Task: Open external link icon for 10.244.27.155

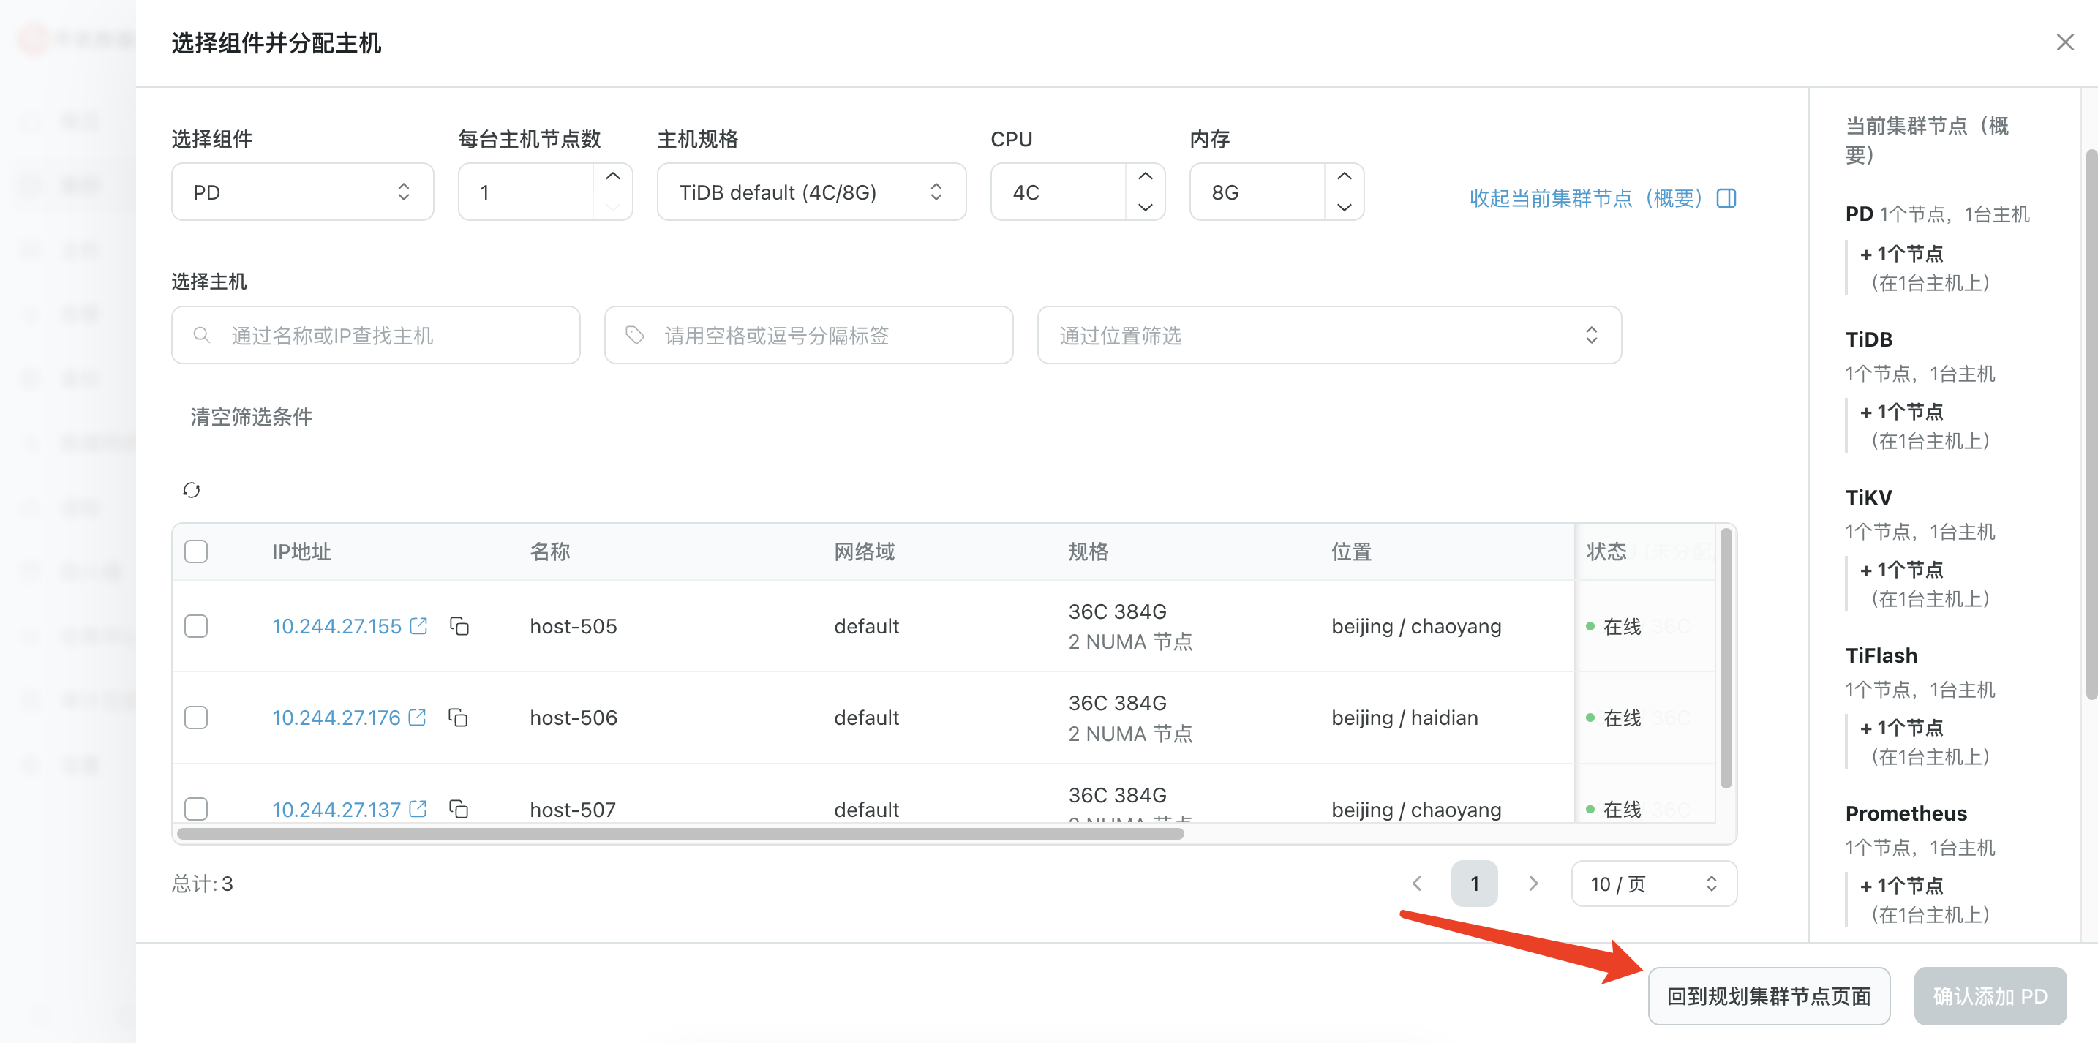Action: click(418, 625)
